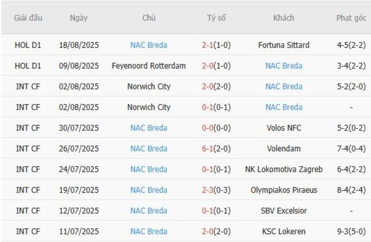This screenshot has height=242, width=371.
Task: Click the 6-1 score against Volendam
Action: pyautogui.click(x=207, y=149)
